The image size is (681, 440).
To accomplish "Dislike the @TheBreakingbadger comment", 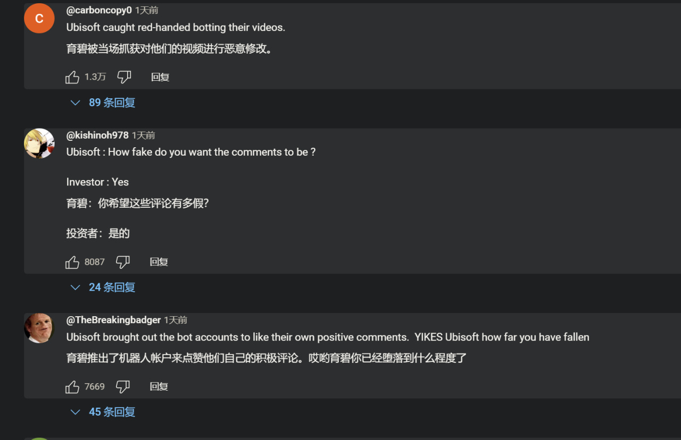I will pyautogui.click(x=123, y=387).
